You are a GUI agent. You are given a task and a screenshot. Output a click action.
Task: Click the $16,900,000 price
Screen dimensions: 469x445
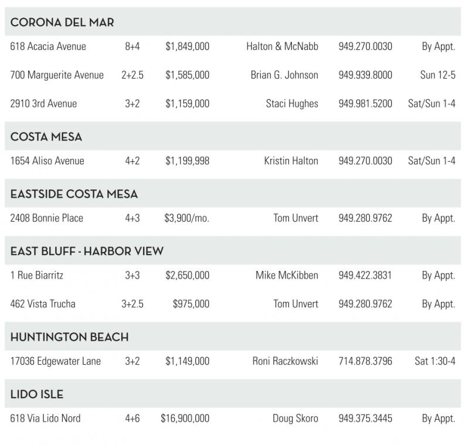coord(185,419)
